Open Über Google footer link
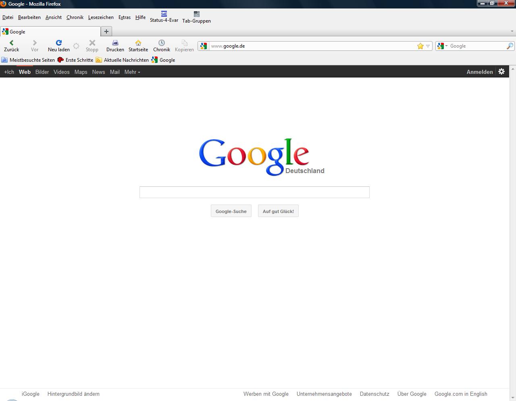The height and width of the screenshot is (401, 516). pyautogui.click(x=412, y=394)
